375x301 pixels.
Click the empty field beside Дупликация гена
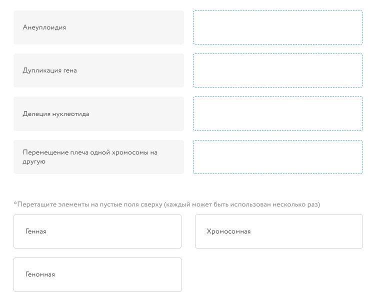[x=278, y=70]
